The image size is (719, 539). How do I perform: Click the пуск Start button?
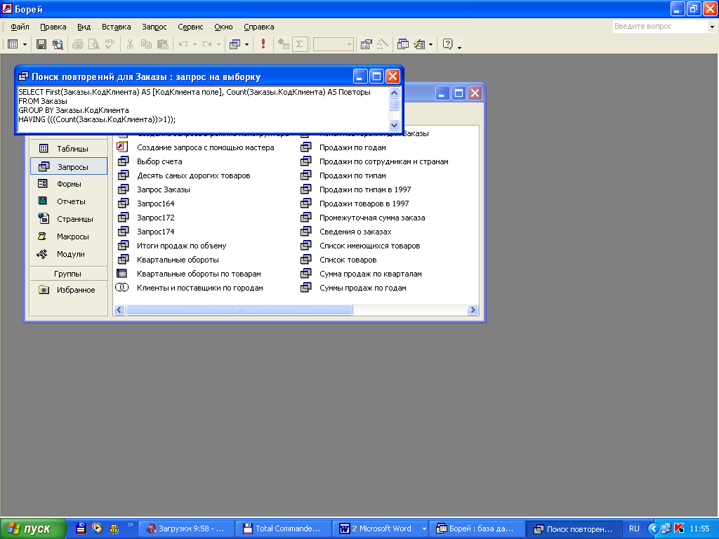point(33,528)
